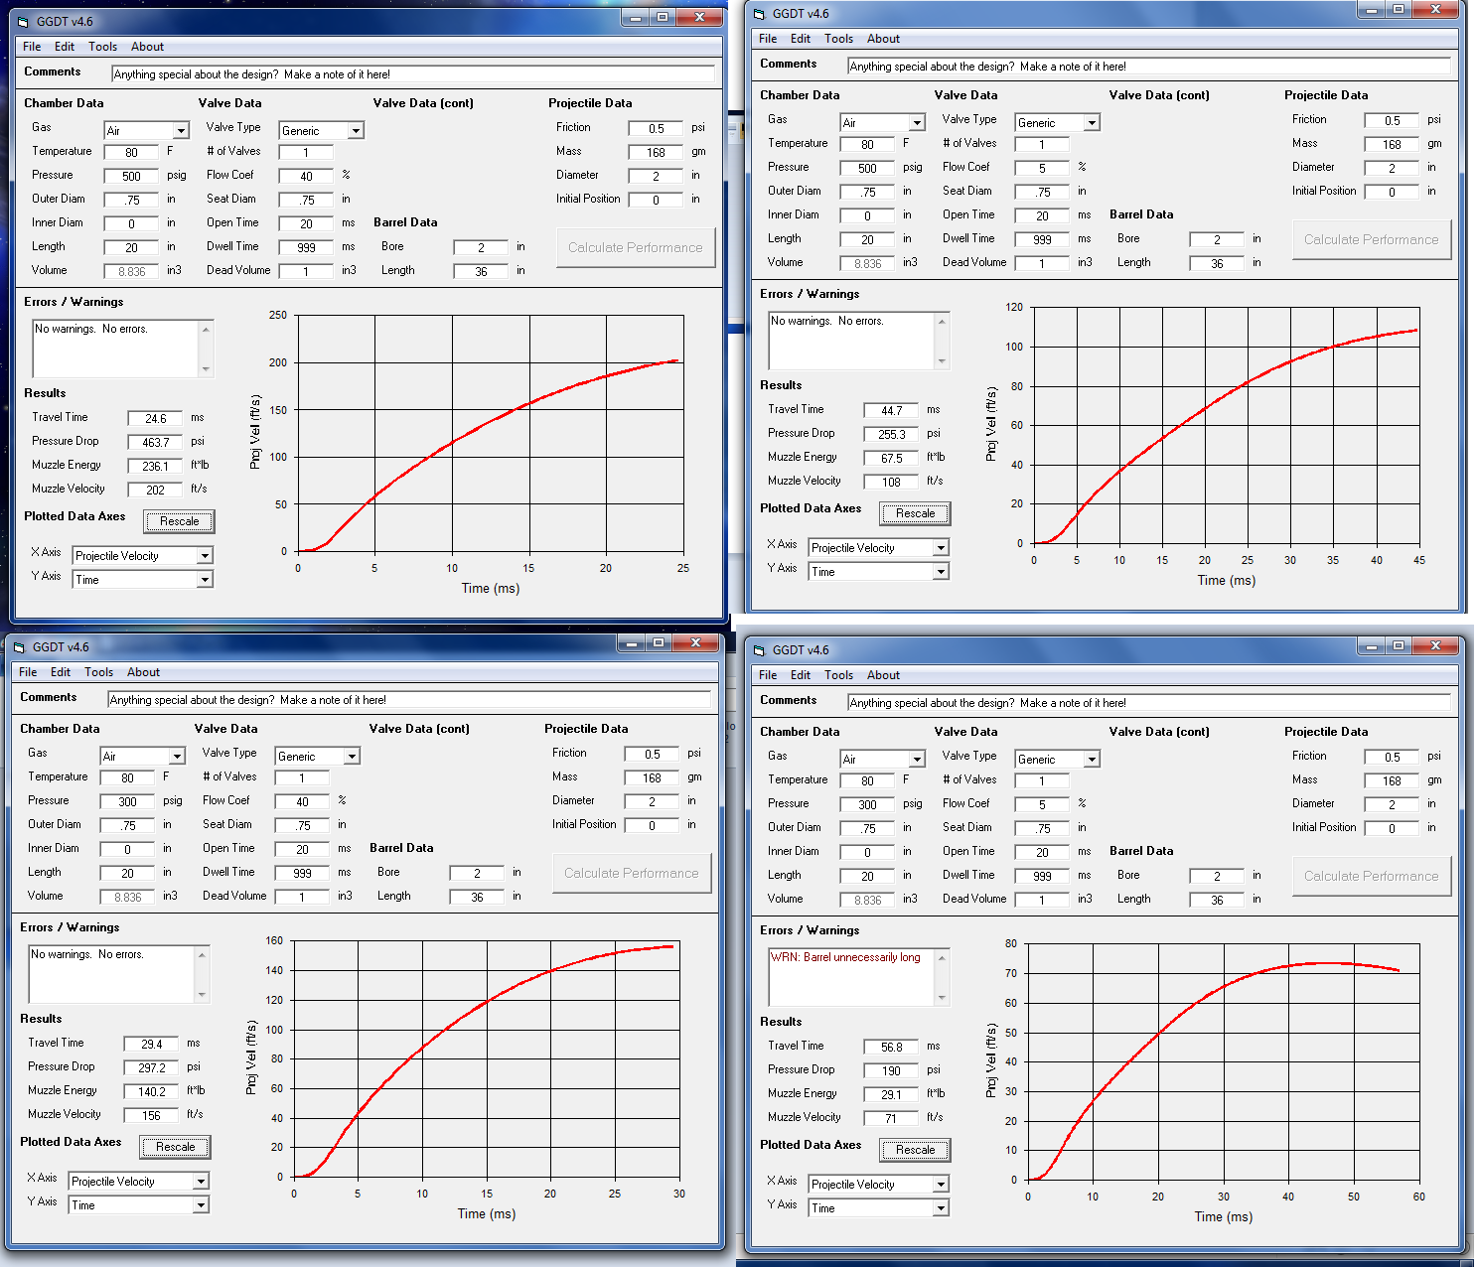Open Gas dropdown in the 202 ft/s window
1478x1267 pixels.
(x=181, y=131)
